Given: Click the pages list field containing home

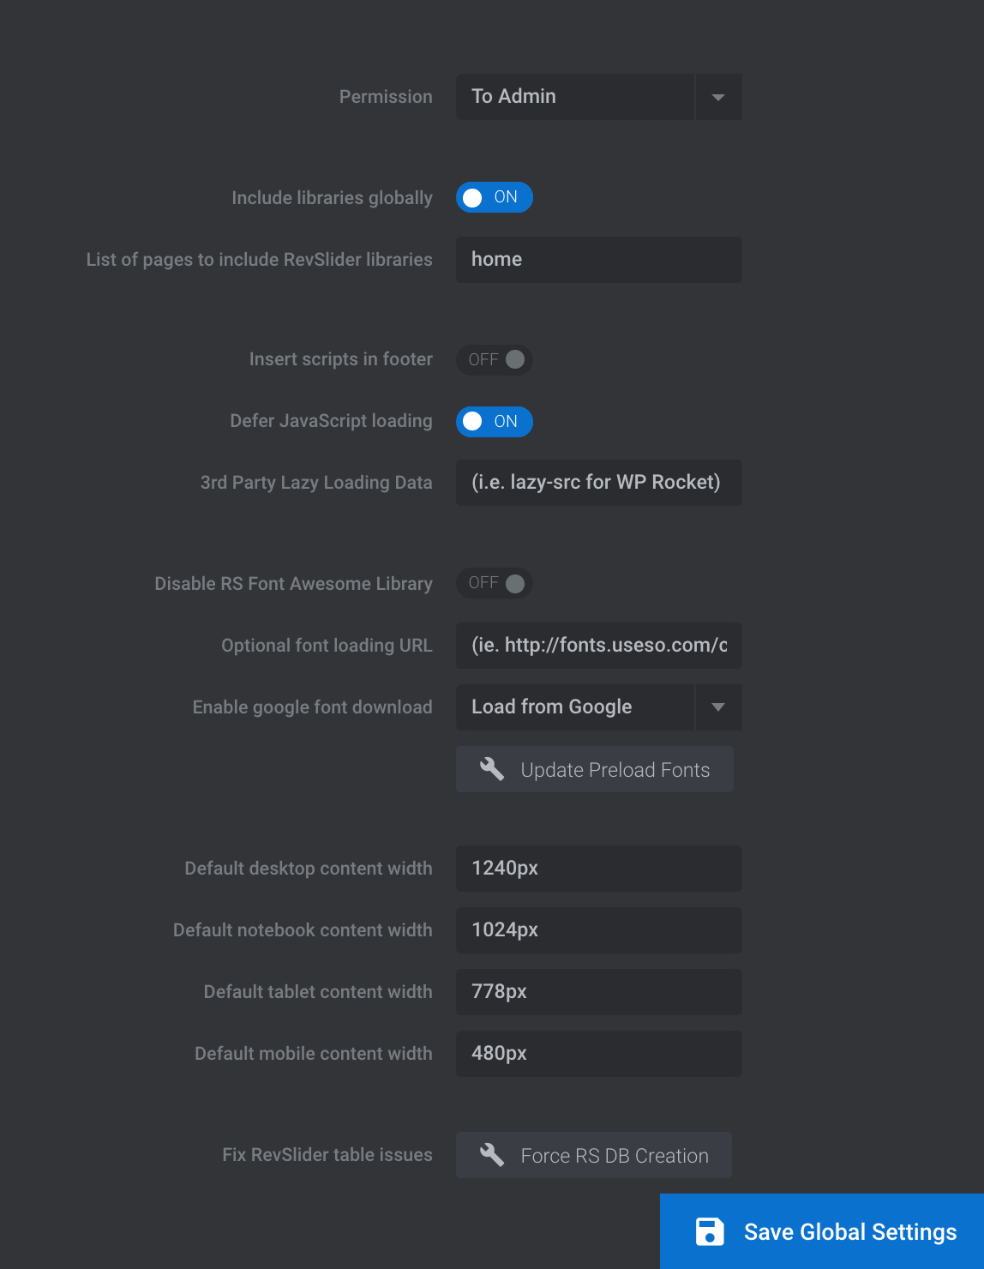Looking at the screenshot, I should [598, 260].
